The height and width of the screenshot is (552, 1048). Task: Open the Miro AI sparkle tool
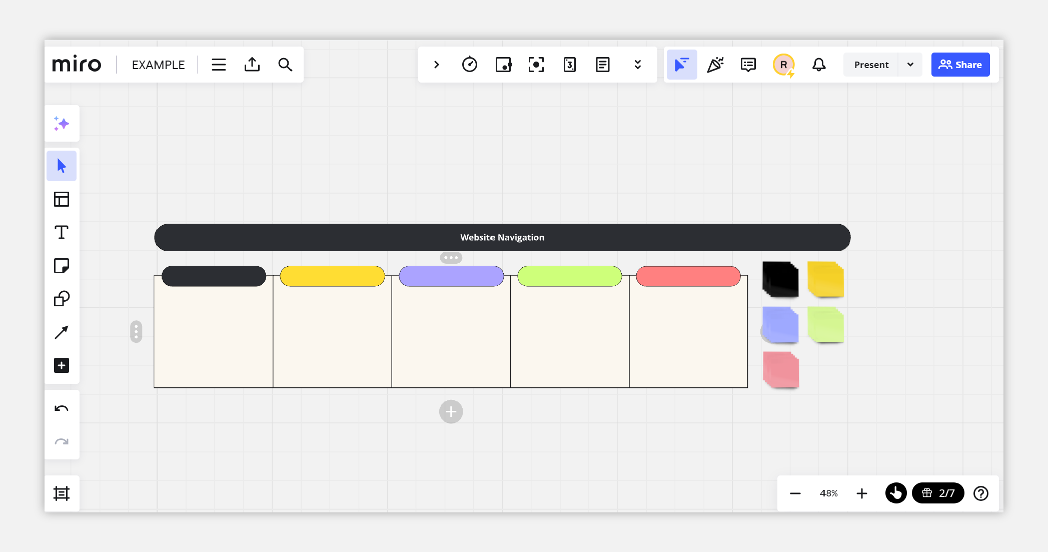tap(62, 124)
